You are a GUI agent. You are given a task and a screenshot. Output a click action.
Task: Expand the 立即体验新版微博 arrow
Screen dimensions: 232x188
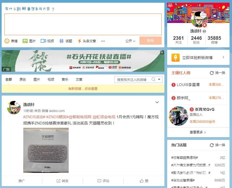[223, 57]
